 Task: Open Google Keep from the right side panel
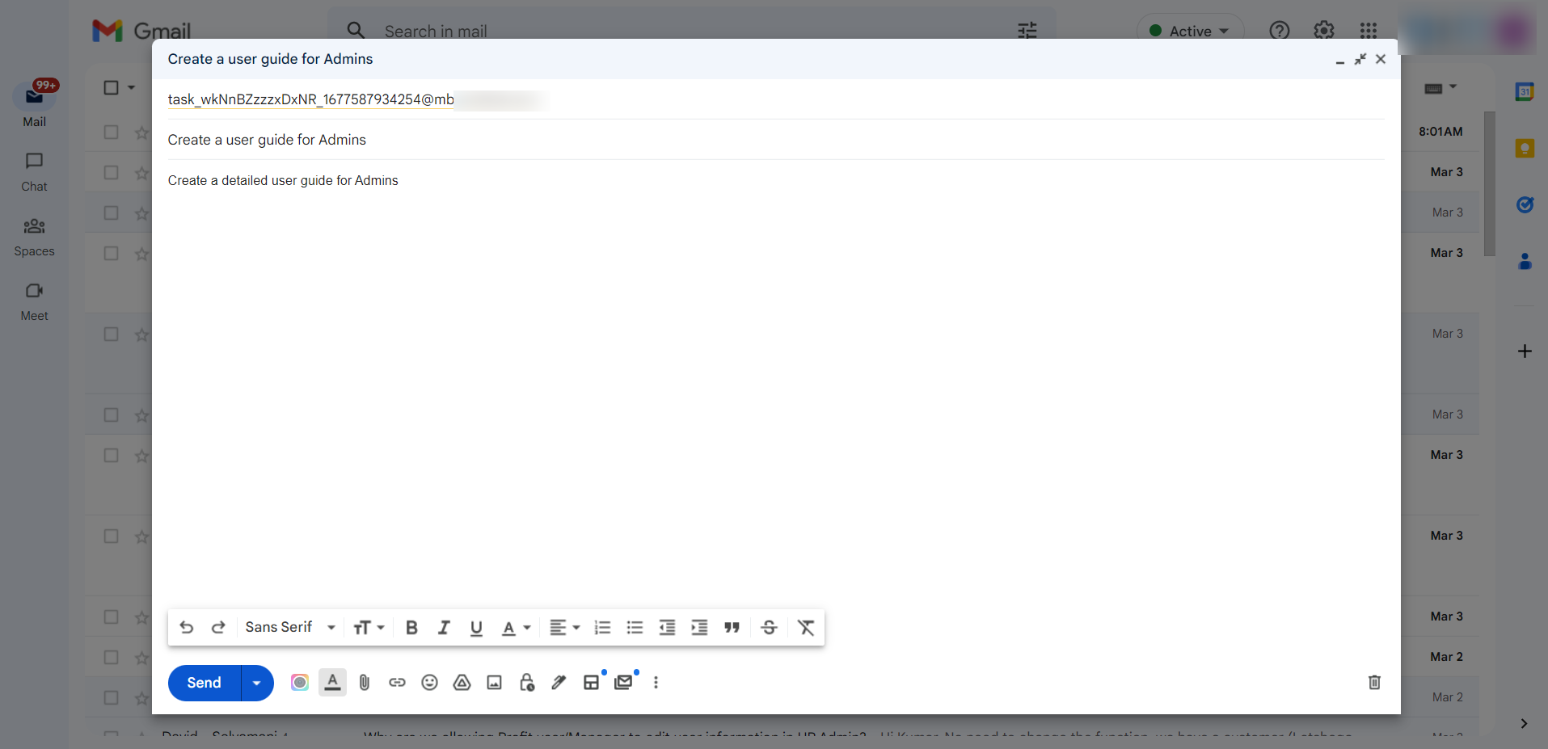coord(1525,148)
